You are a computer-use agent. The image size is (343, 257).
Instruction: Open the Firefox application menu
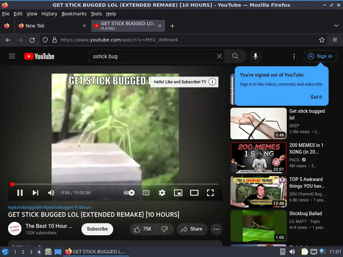335,40
